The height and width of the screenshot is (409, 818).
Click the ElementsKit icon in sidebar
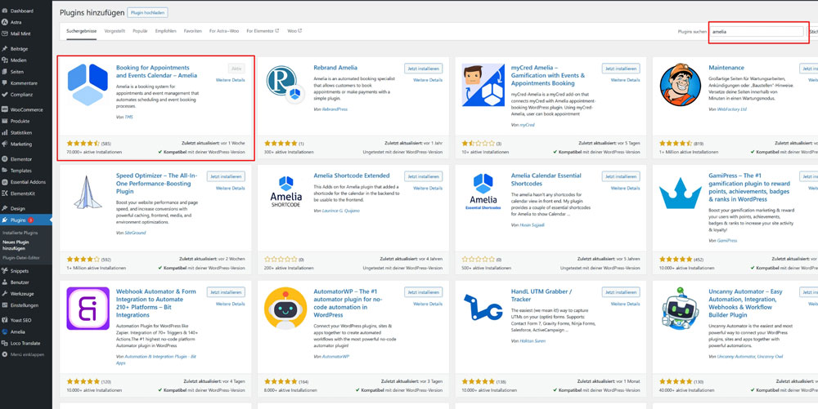click(5, 193)
